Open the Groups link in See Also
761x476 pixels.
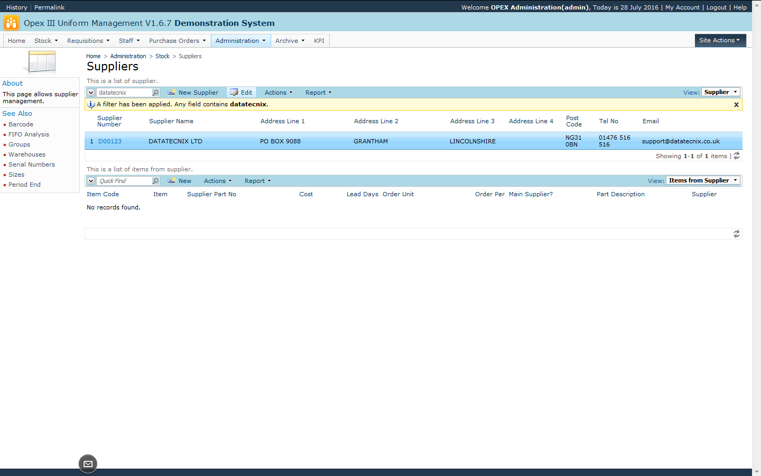[x=19, y=144]
